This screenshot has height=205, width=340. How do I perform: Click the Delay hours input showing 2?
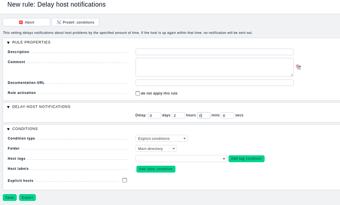pyautogui.click(x=178, y=116)
